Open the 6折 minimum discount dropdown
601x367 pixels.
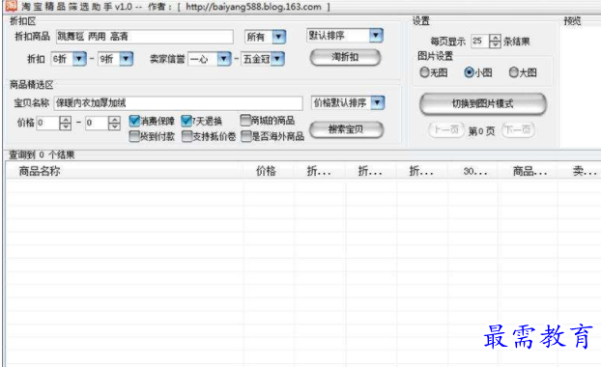click(x=79, y=59)
